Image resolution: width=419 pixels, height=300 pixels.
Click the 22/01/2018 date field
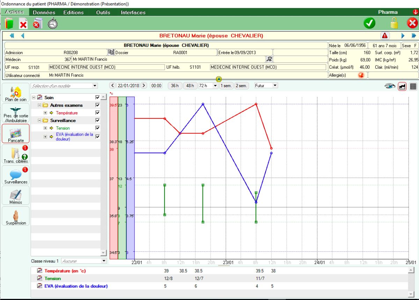(128, 86)
